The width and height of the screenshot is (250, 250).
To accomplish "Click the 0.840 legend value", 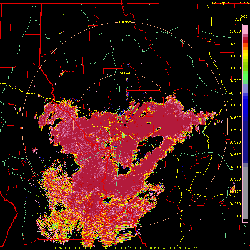I will (235, 68).
